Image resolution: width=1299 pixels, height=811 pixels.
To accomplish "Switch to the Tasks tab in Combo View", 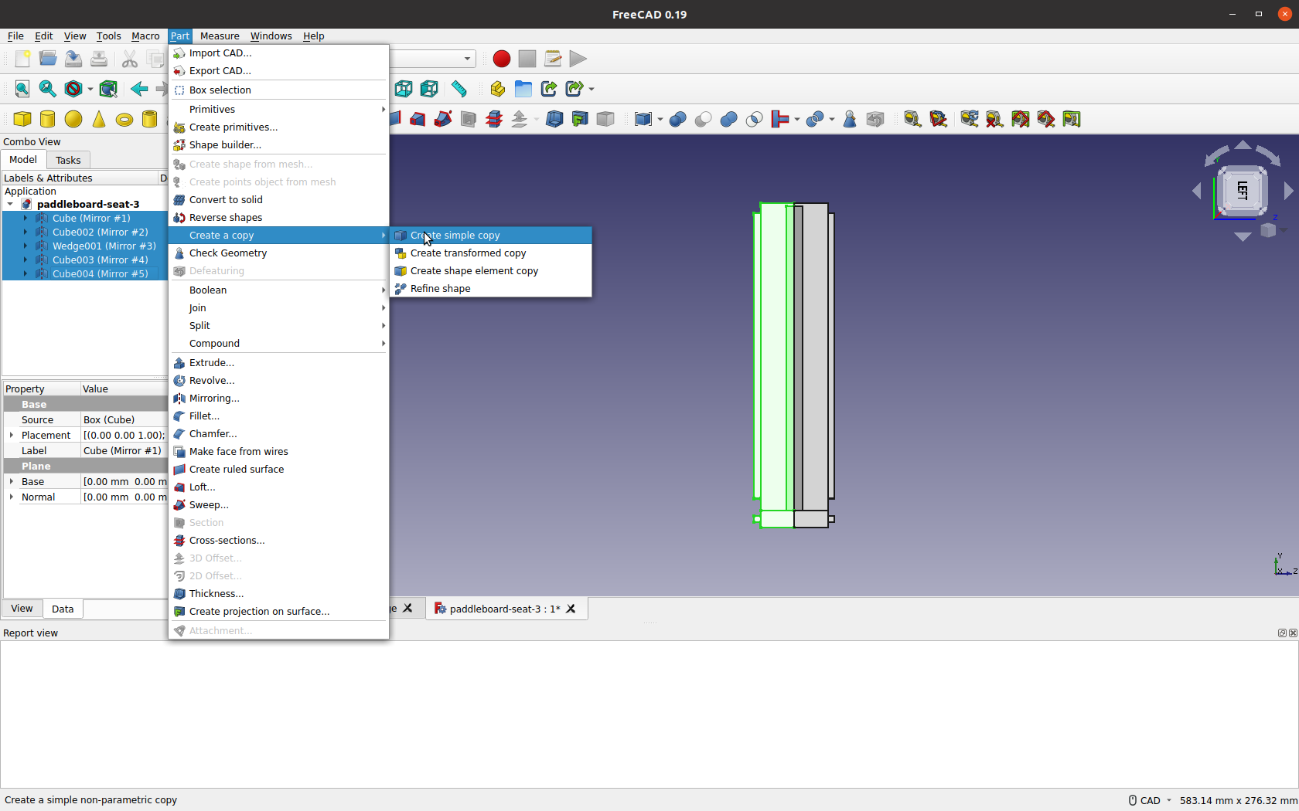I will pos(68,160).
